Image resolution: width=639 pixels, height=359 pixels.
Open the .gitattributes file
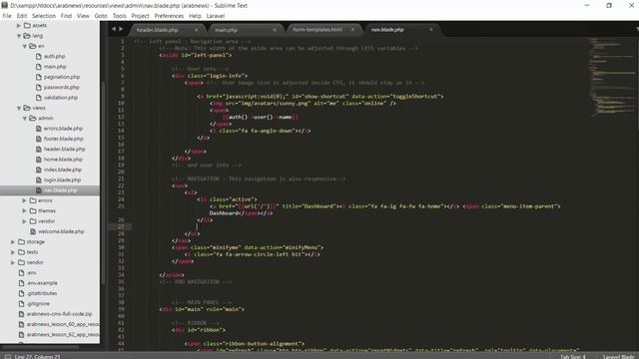point(42,293)
